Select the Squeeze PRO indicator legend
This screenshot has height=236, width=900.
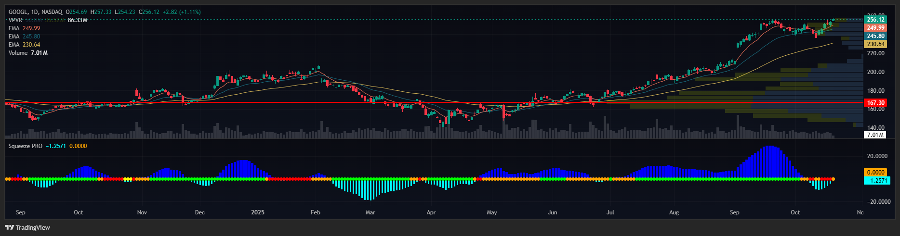25,146
